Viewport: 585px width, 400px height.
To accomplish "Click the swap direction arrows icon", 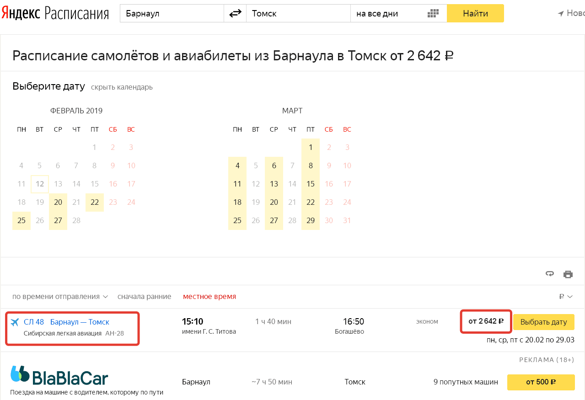I will coord(235,14).
